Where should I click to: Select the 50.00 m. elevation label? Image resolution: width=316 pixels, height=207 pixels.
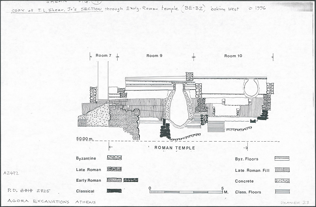point(85,139)
